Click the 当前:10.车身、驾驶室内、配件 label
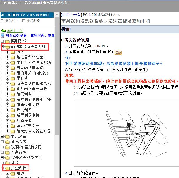Viewport: 179px width, 178px height. [x=30, y=36]
